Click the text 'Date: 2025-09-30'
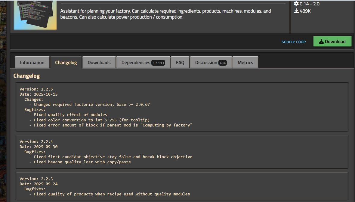The height and width of the screenshot is (202, 355). click(x=39, y=147)
